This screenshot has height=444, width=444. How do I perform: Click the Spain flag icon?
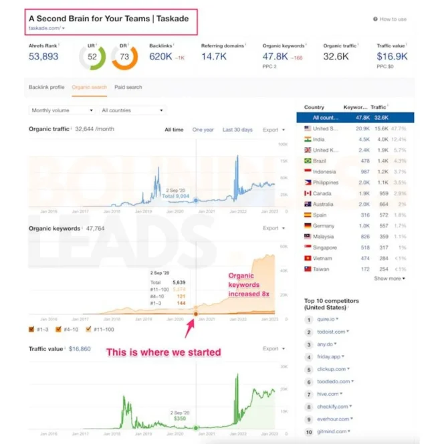[308, 215]
